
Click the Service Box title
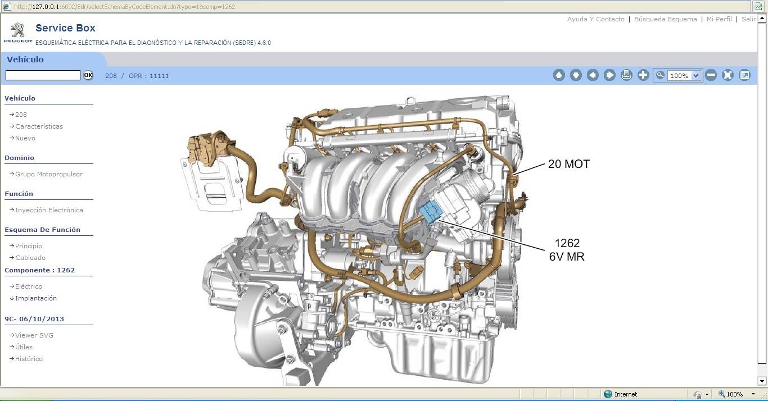(65, 28)
